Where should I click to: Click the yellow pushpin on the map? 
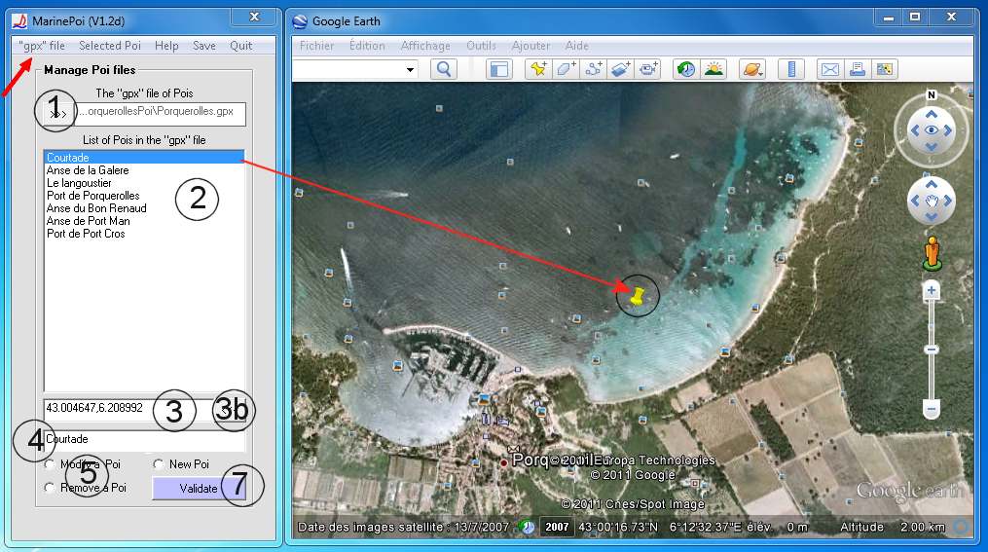[x=637, y=296]
